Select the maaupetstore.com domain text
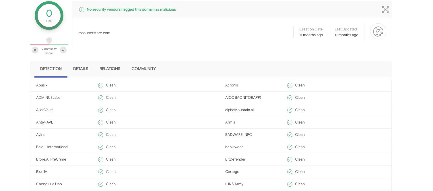 pos(94,33)
